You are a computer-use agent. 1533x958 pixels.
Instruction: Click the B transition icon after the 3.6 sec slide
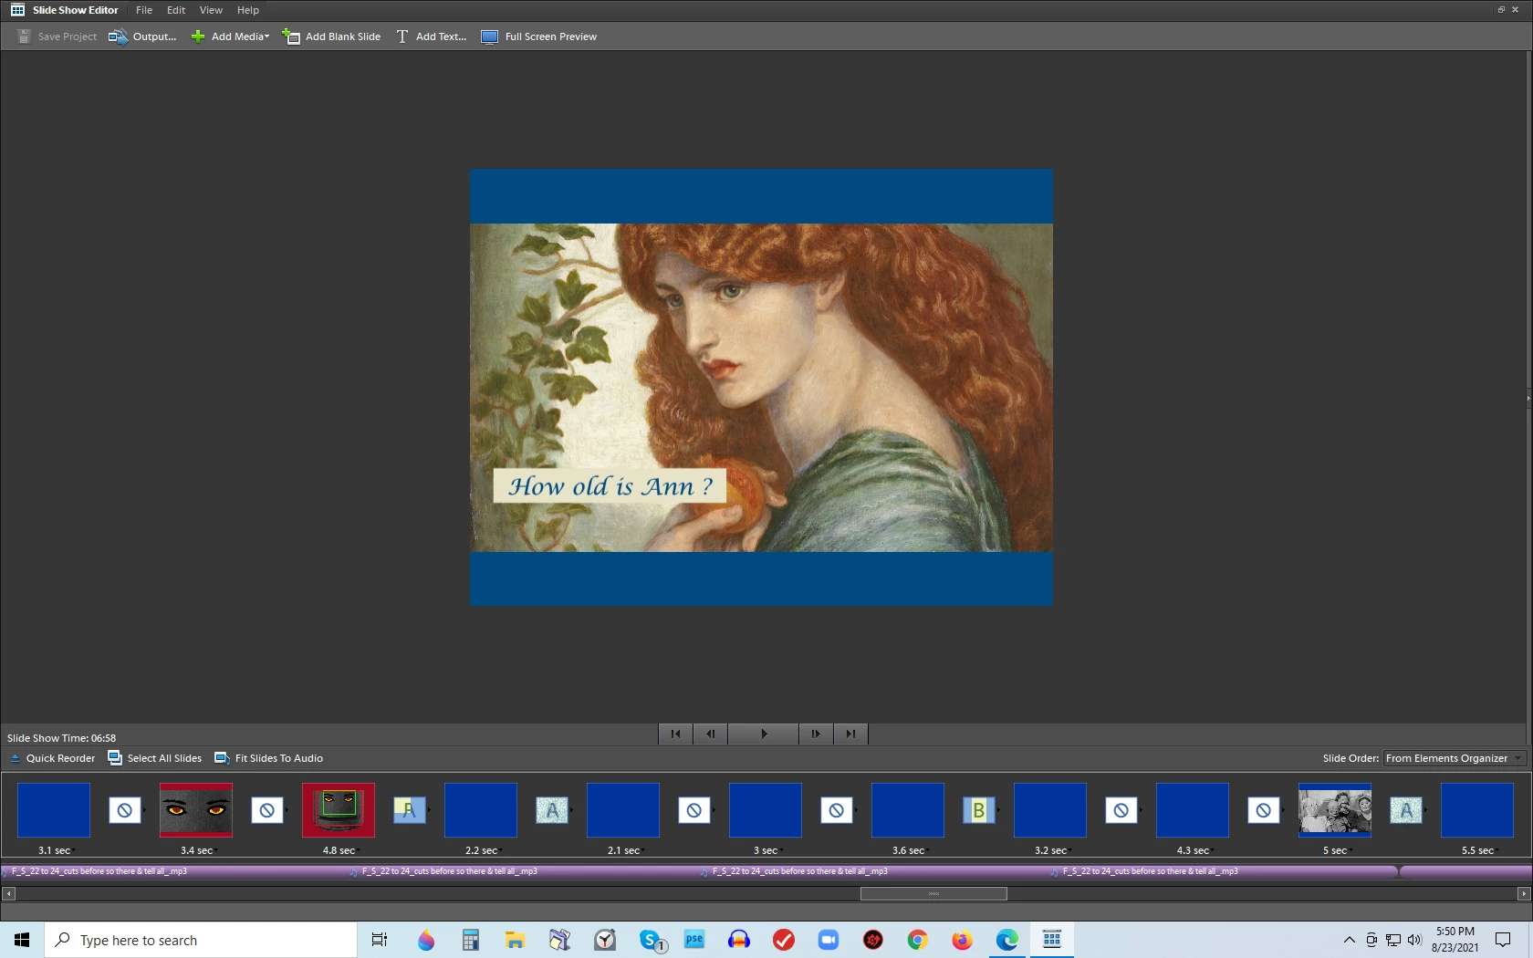click(979, 810)
